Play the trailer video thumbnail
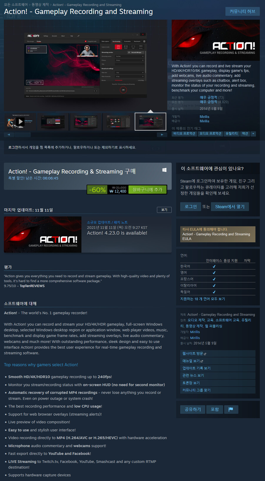Viewport: 265px width, 481px height. [x=20, y=121]
